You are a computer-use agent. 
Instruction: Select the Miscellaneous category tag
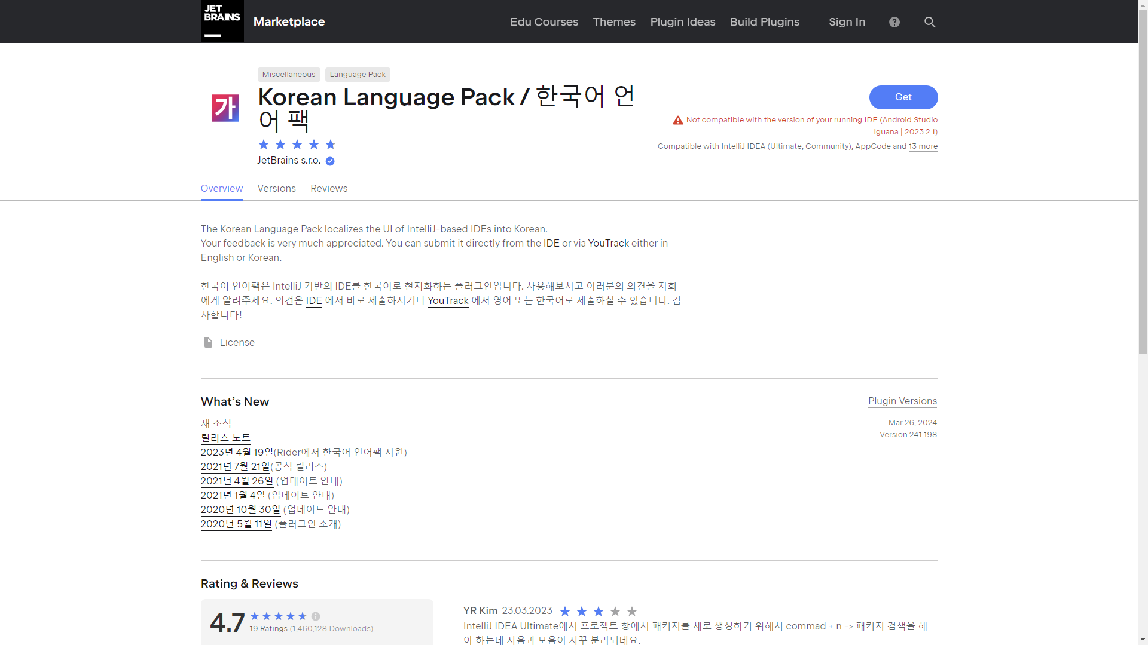click(x=289, y=75)
